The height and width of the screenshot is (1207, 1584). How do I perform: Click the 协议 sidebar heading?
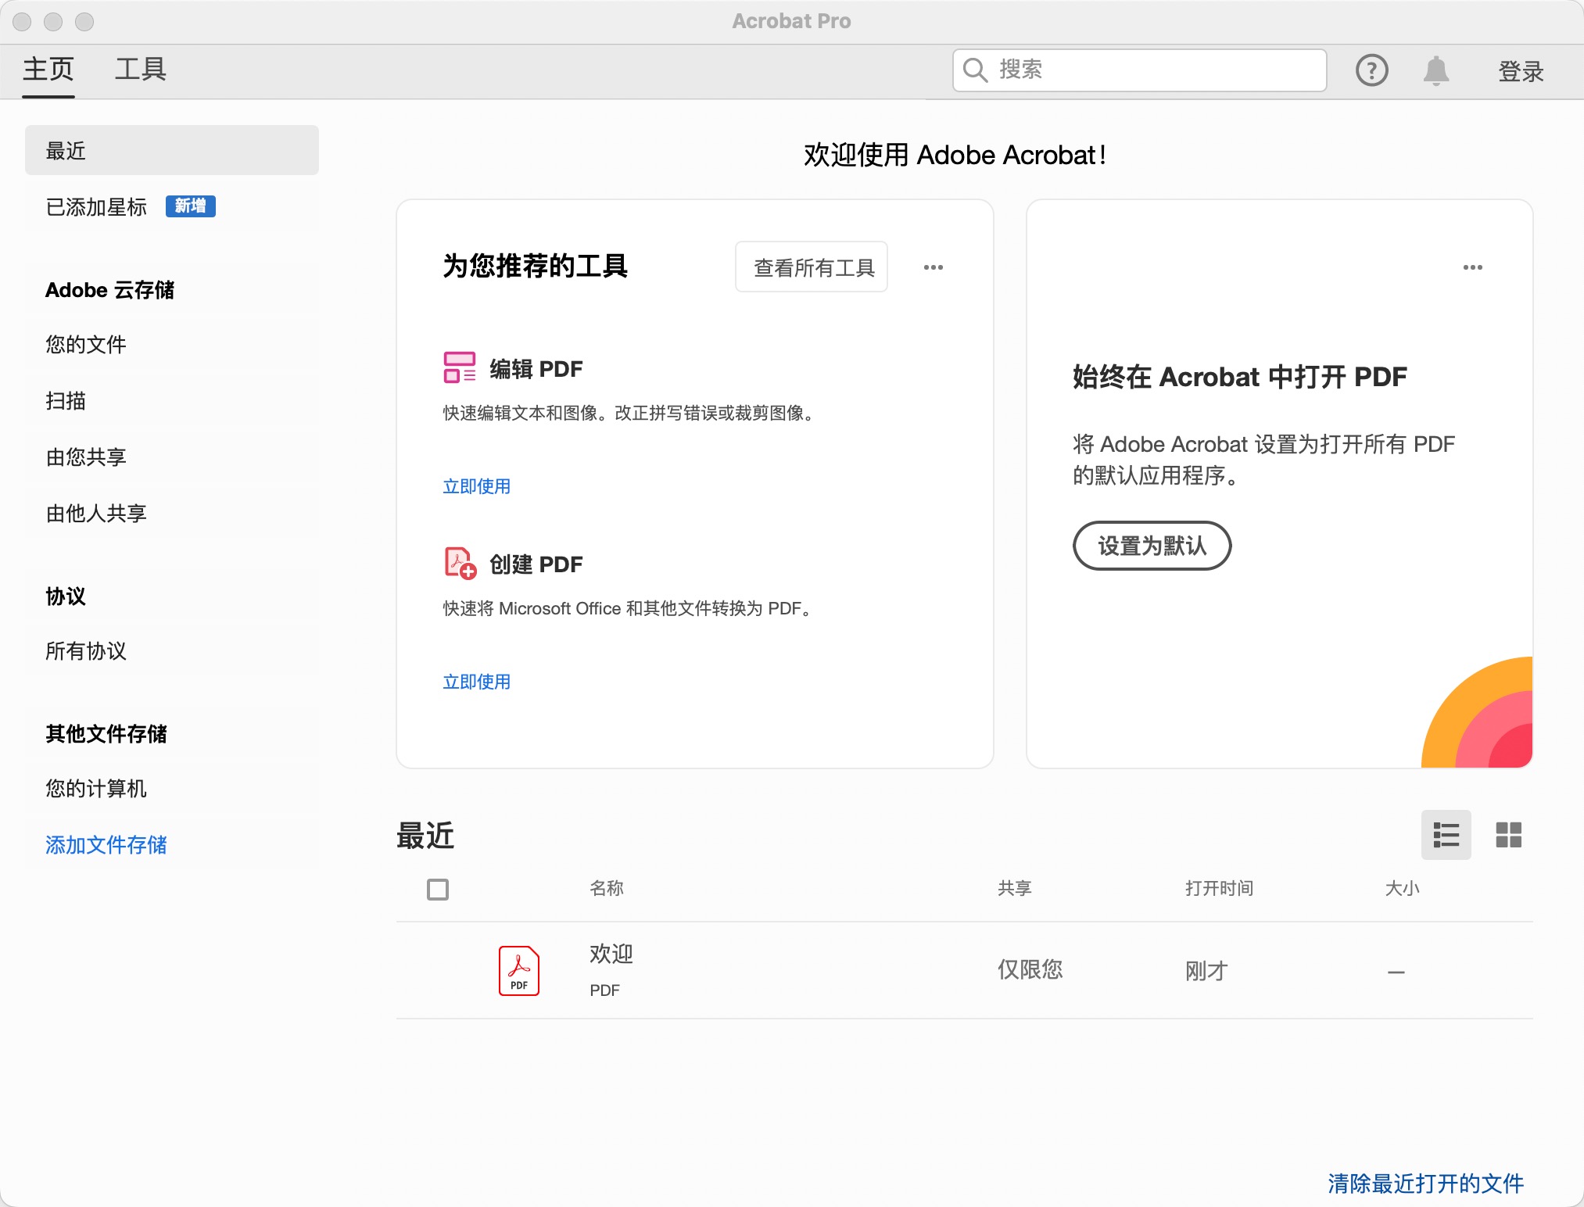click(x=66, y=596)
